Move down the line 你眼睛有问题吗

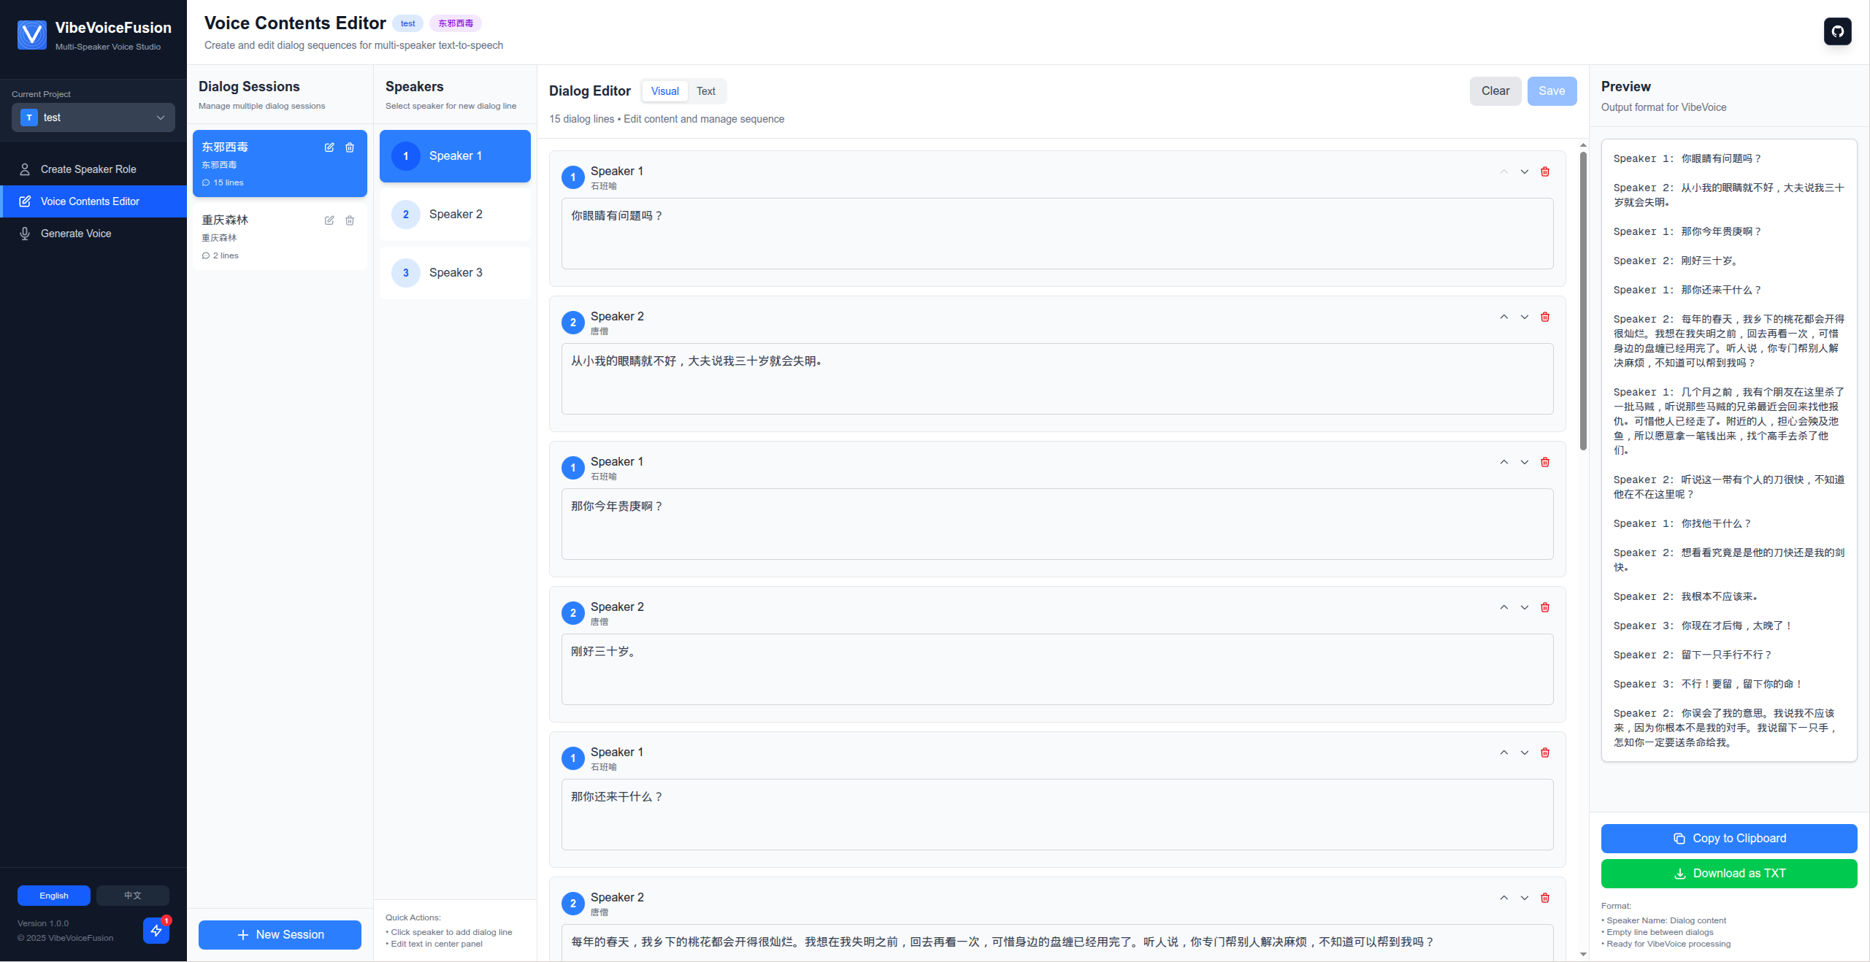coord(1525,172)
